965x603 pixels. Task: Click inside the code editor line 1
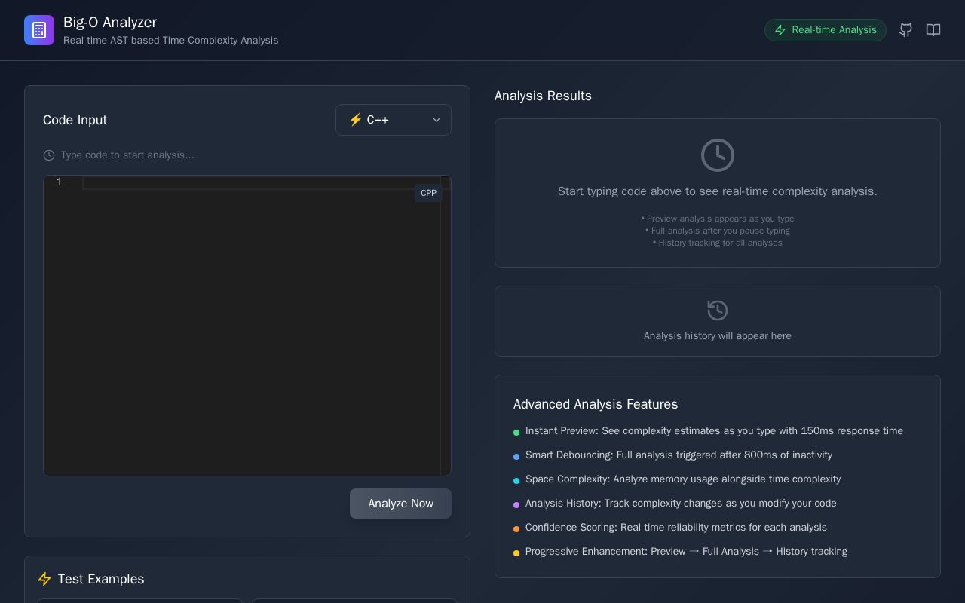coord(261,182)
